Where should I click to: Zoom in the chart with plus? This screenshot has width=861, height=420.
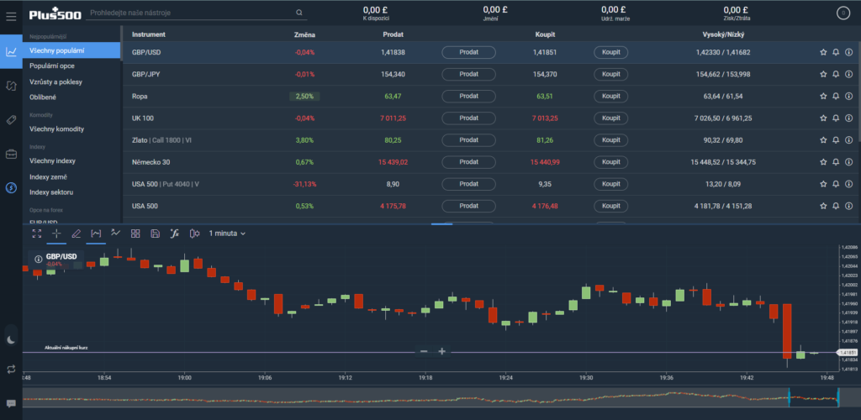point(442,351)
